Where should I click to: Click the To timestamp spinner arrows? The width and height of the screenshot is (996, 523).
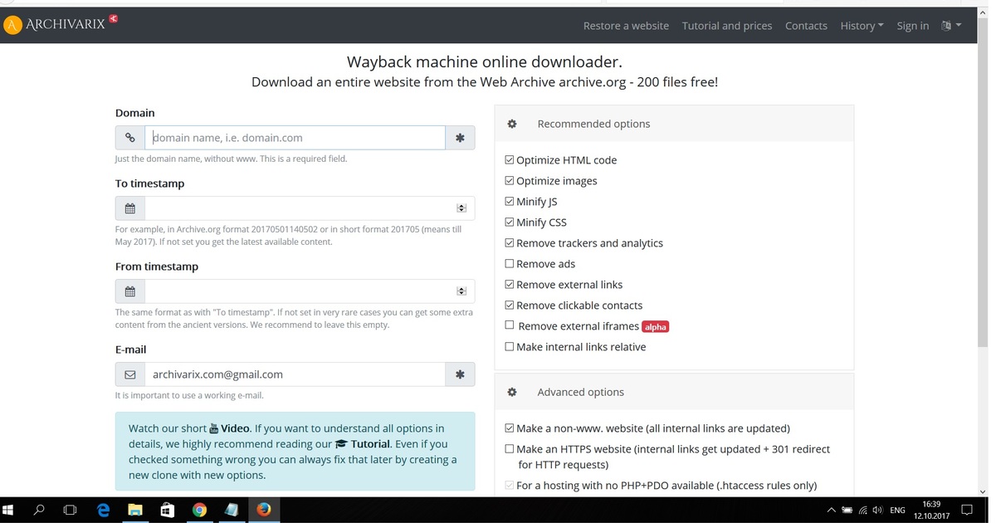click(x=461, y=208)
